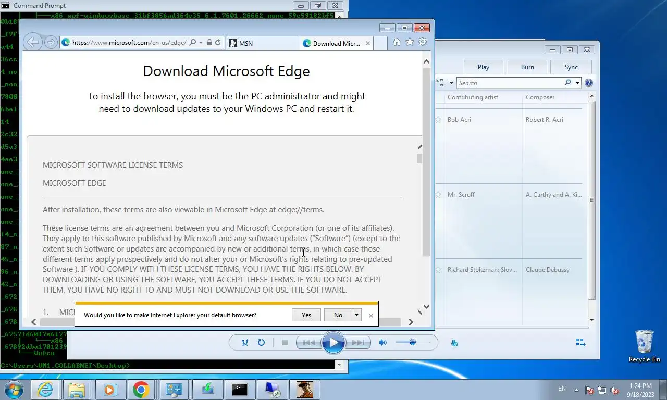Click the rating star beside Bob Acri
This screenshot has height=400, width=667.
[438, 120]
